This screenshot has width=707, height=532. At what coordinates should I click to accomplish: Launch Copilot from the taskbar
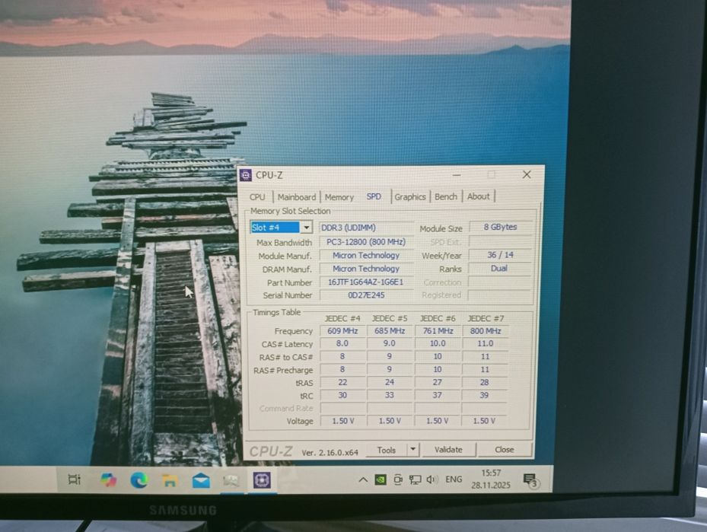[x=108, y=479]
